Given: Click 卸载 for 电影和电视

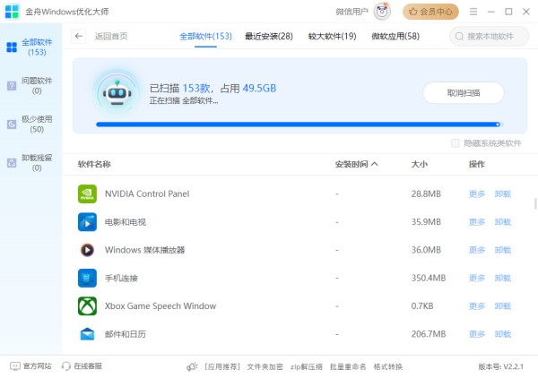Looking at the screenshot, I should tap(503, 222).
